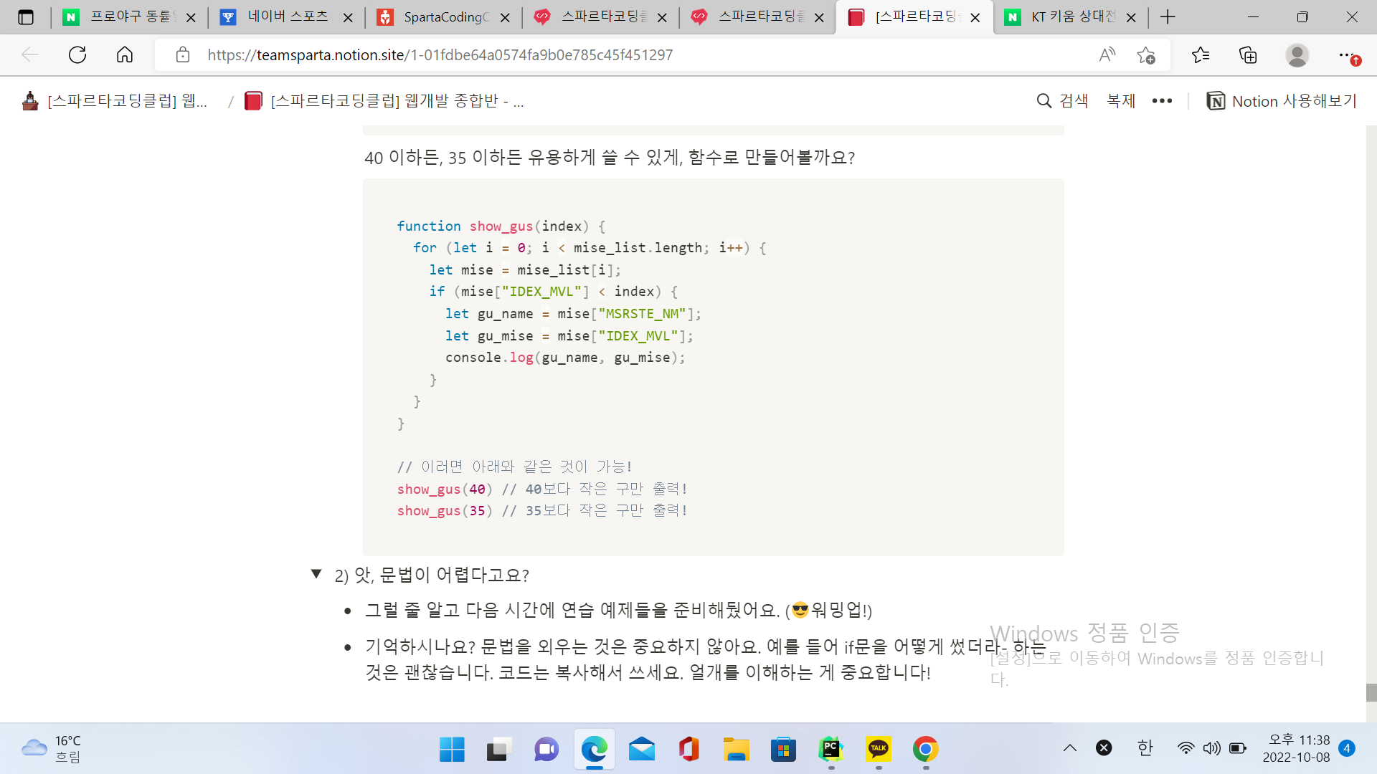Open Mail app on taskbar
The image size is (1377, 774).
coord(641,749)
